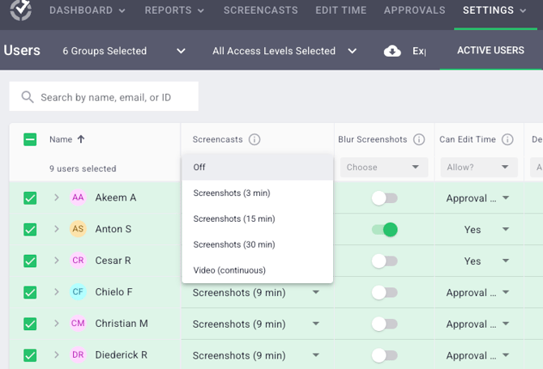Click the Blur Screenshots info icon
The width and height of the screenshot is (543, 369).
[419, 139]
